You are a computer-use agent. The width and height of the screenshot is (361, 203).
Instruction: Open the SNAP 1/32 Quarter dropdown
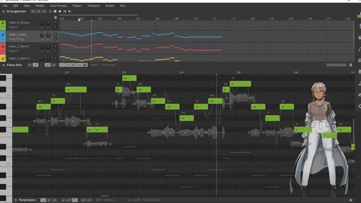coord(103,65)
